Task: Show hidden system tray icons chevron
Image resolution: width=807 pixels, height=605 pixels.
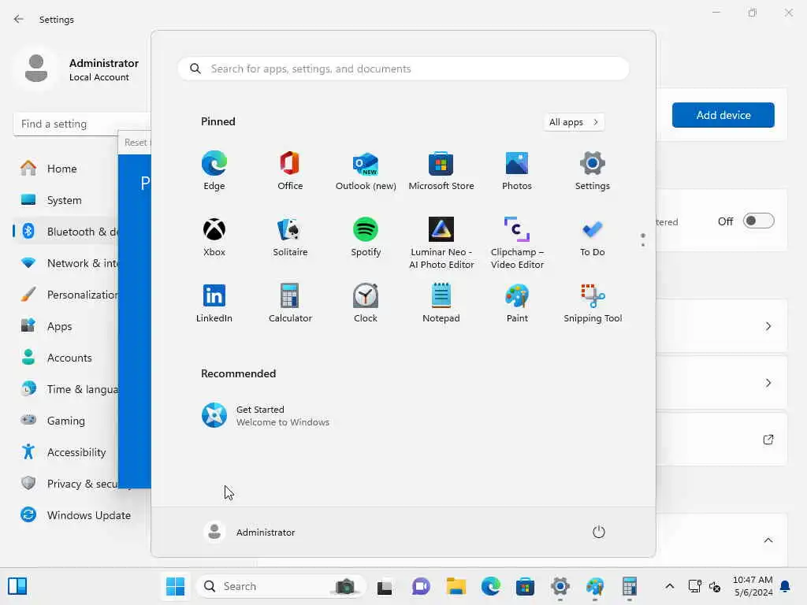Action: tap(670, 586)
